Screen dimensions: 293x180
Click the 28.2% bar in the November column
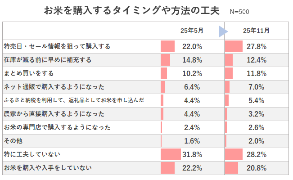pyautogui.click(x=234, y=154)
